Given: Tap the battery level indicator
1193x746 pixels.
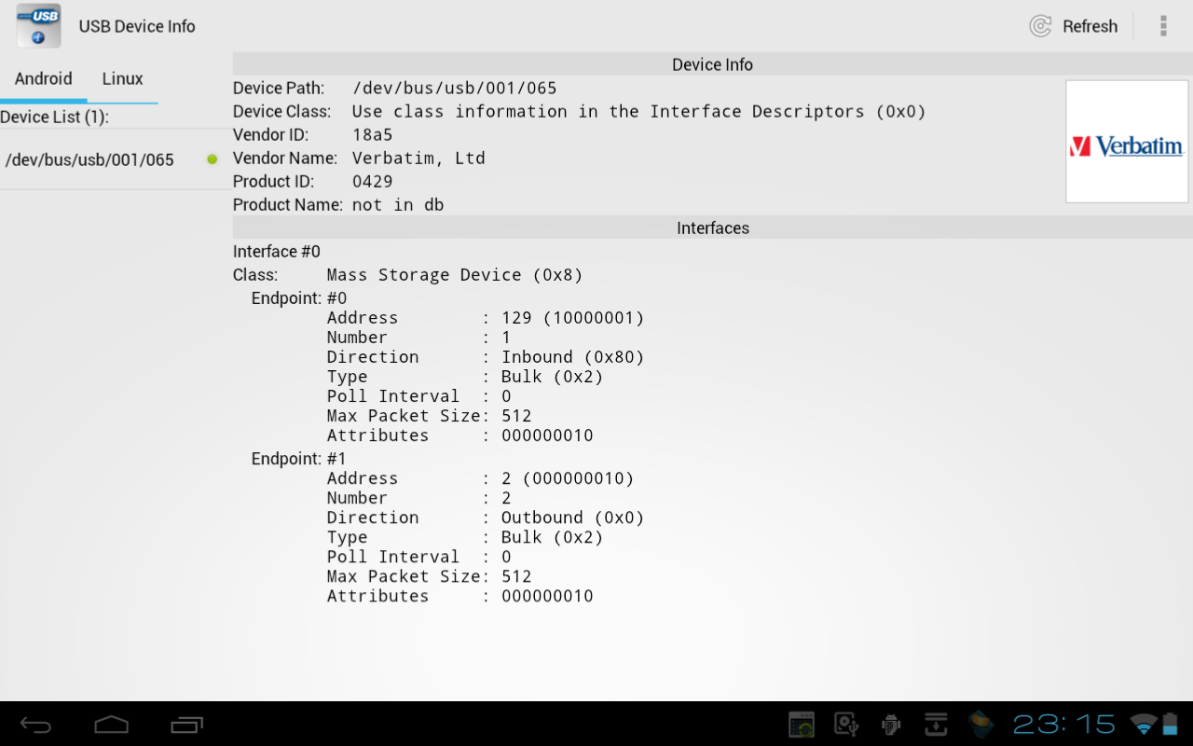Looking at the screenshot, I should [x=1171, y=725].
